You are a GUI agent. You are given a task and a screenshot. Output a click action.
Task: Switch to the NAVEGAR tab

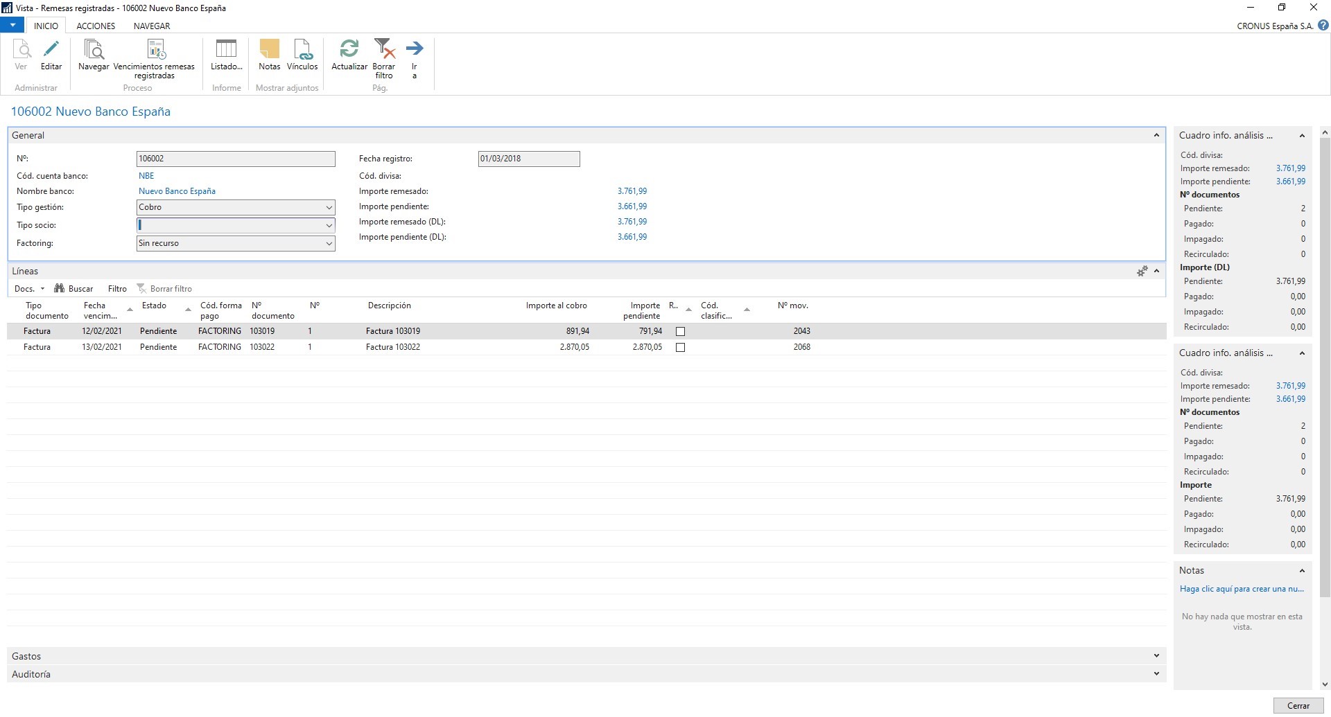[152, 26]
